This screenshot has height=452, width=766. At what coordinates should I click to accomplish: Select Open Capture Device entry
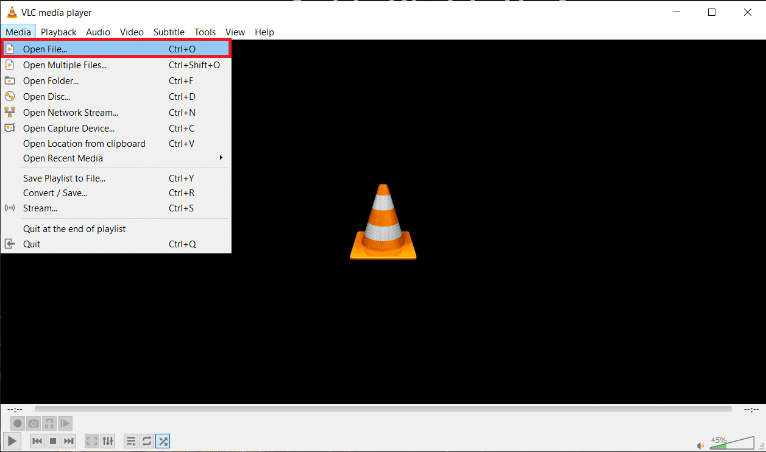116,129
